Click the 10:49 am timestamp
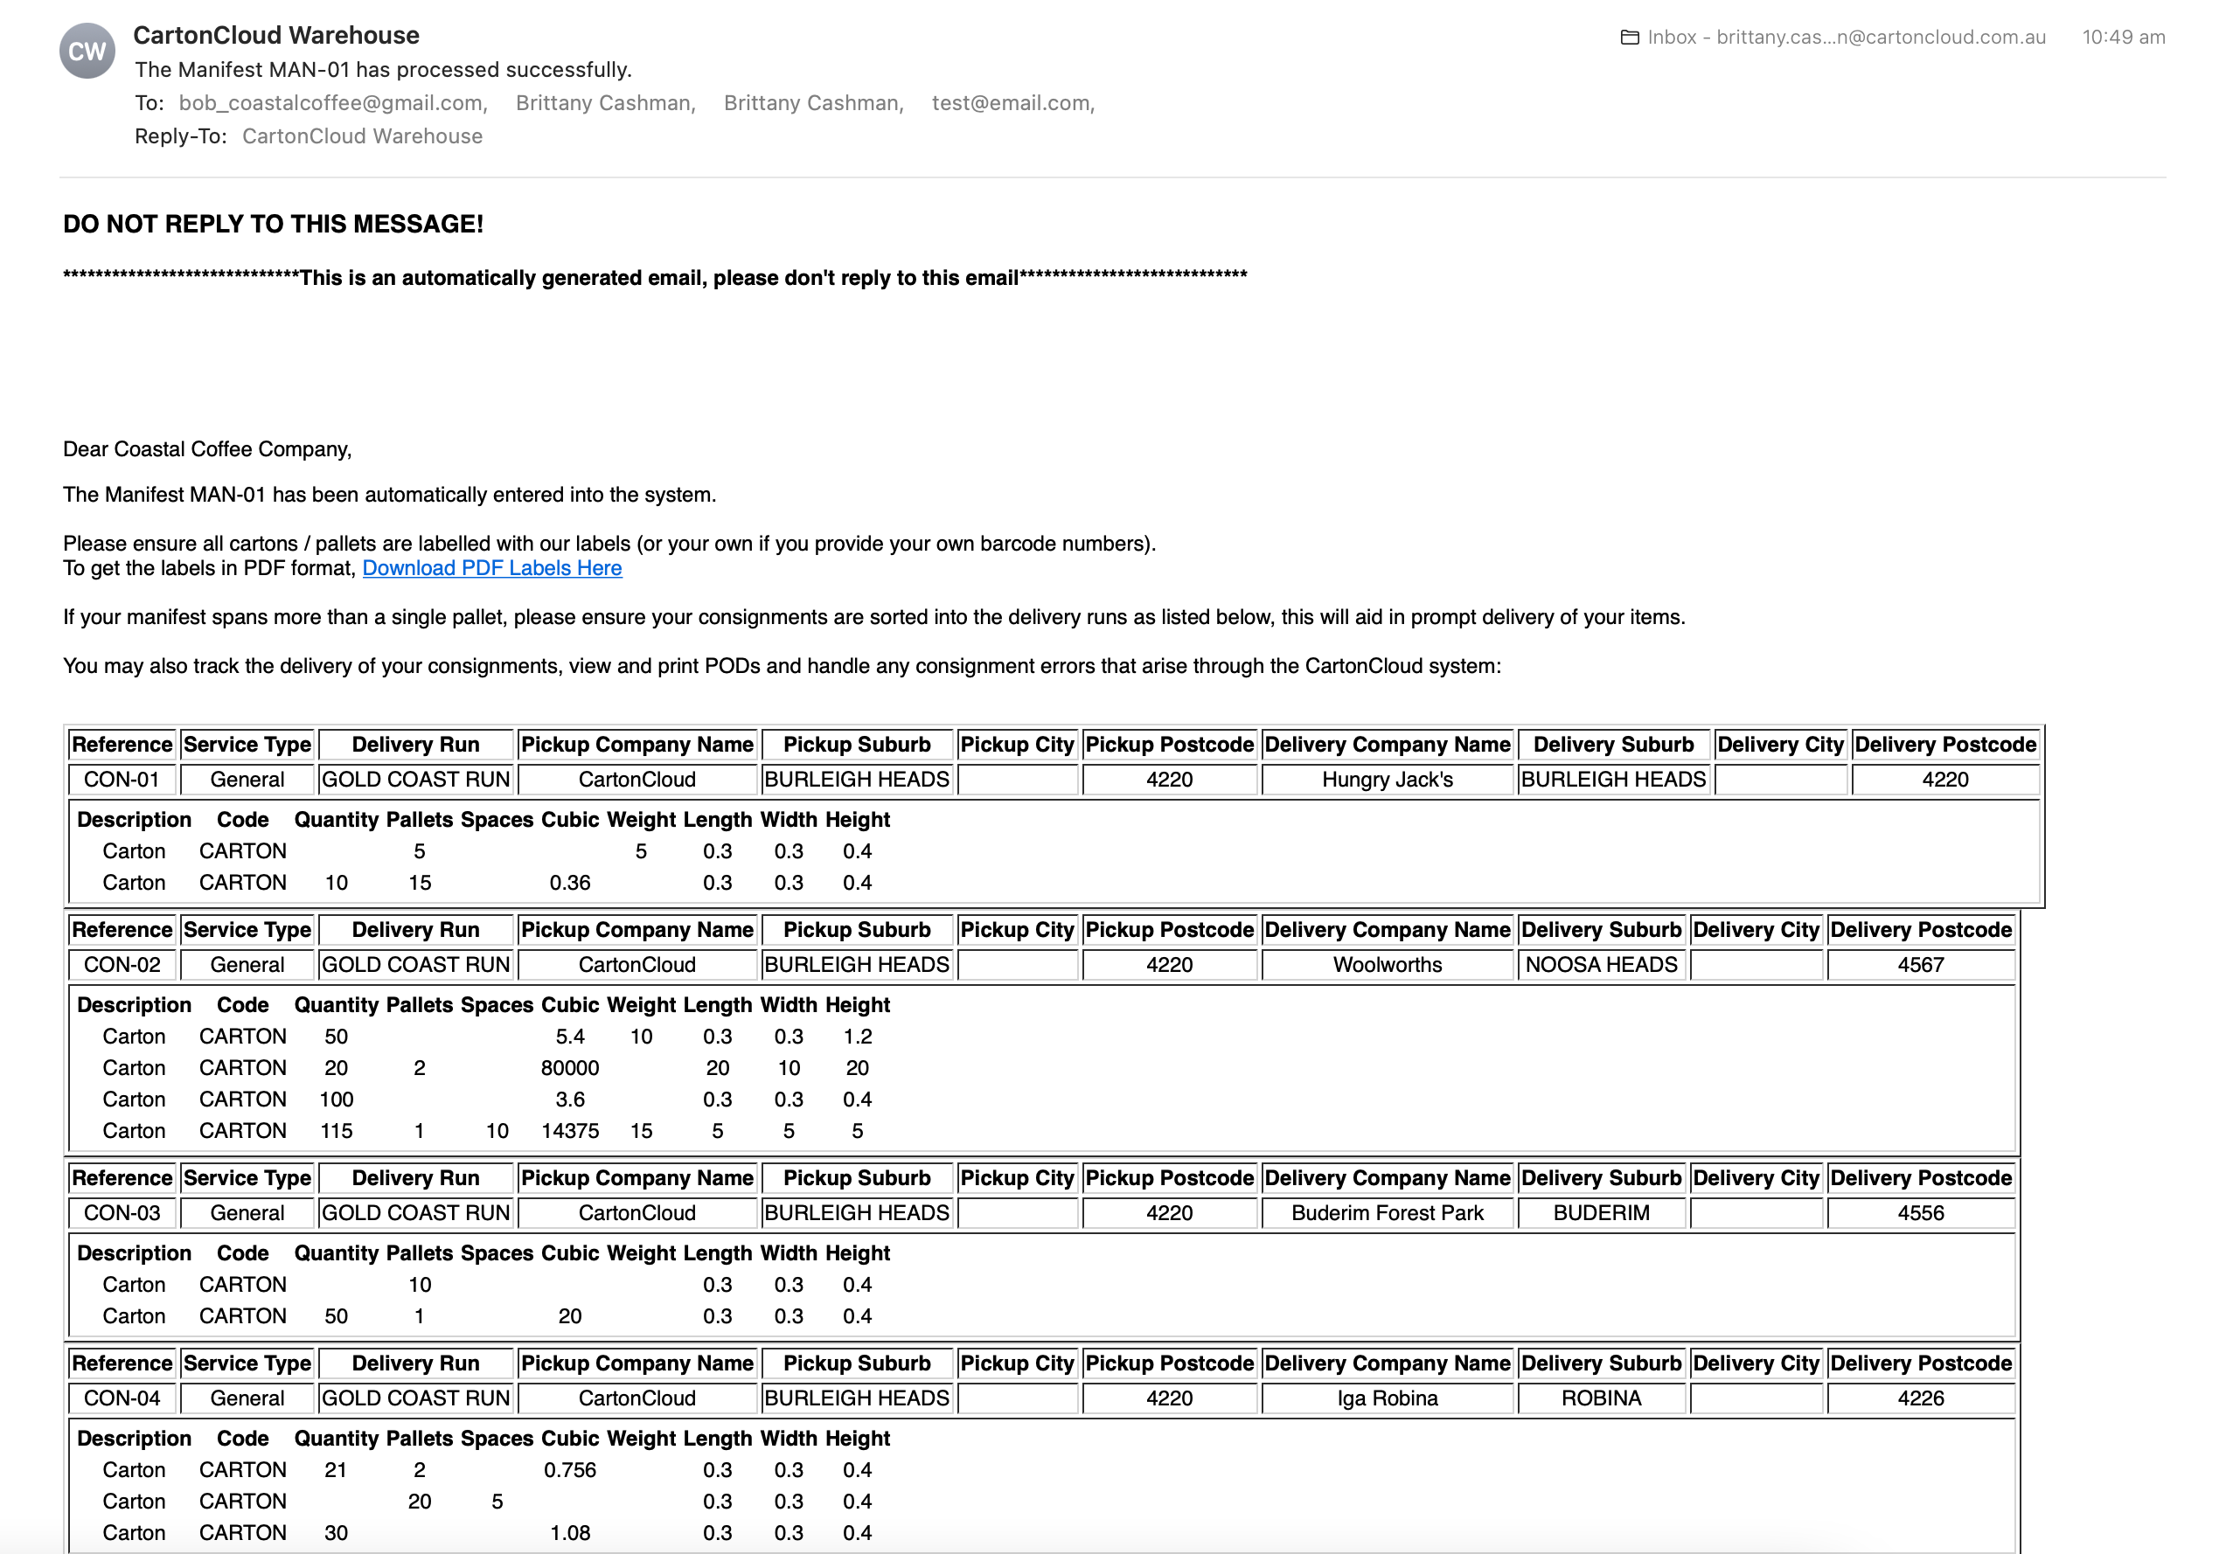This screenshot has width=2226, height=1554. pos(2123,38)
